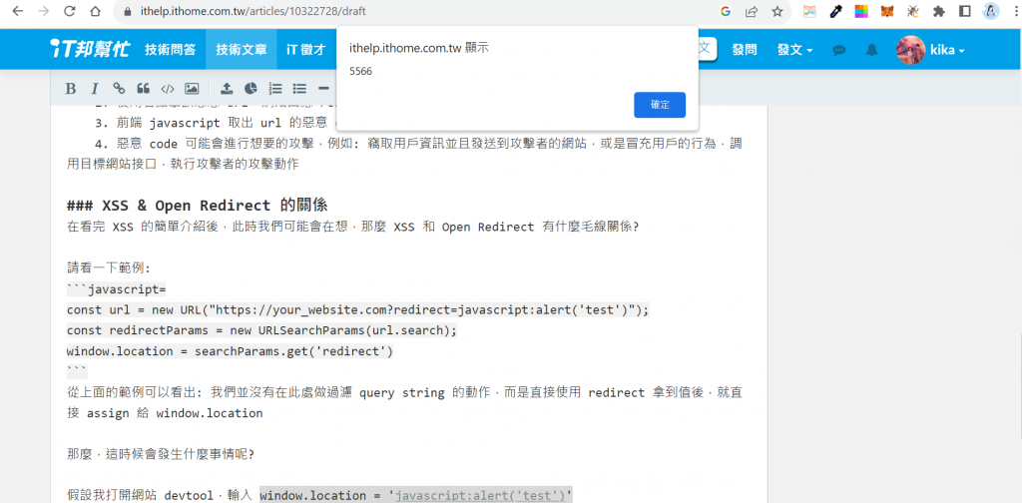The height and width of the screenshot is (503, 1022).
Task: Click the 'const redirectParams' code line
Action: click(x=262, y=330)
